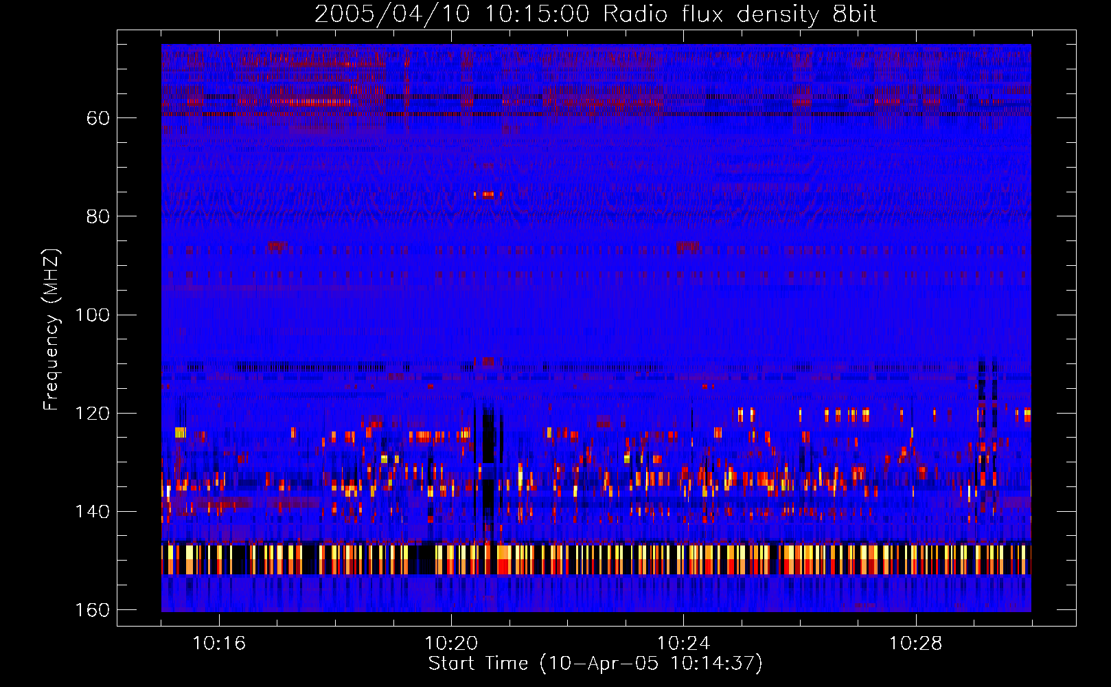Click the '80' frequency tick label
Screen dimensions: 1111x687
click(x=98, y=216)
